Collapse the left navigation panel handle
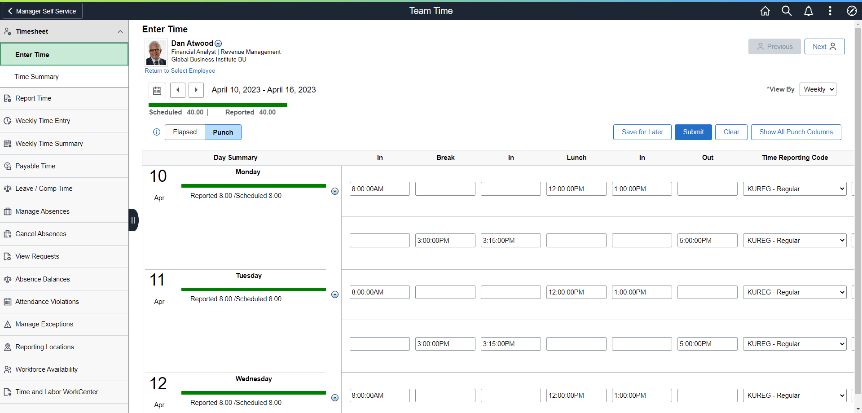Screen dimensions: 862x413 point(133,220)
